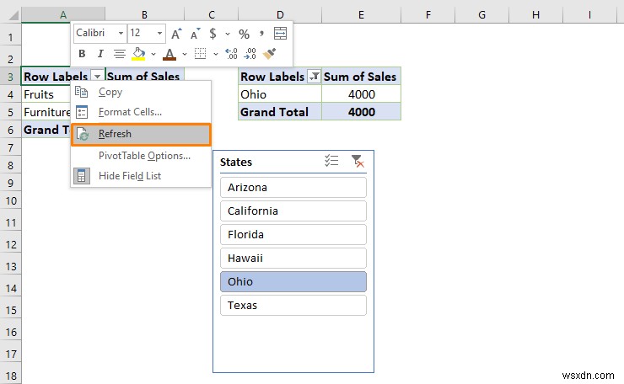
Task: Open Row Labels filter dropdown in column D
Action: pyautogui.click(x=314, y=76)
